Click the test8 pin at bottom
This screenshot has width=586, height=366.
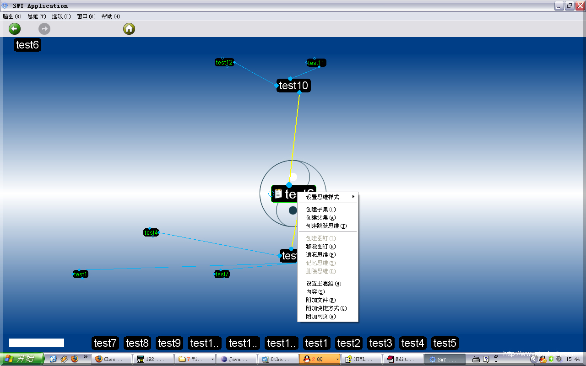pos(137,343)
